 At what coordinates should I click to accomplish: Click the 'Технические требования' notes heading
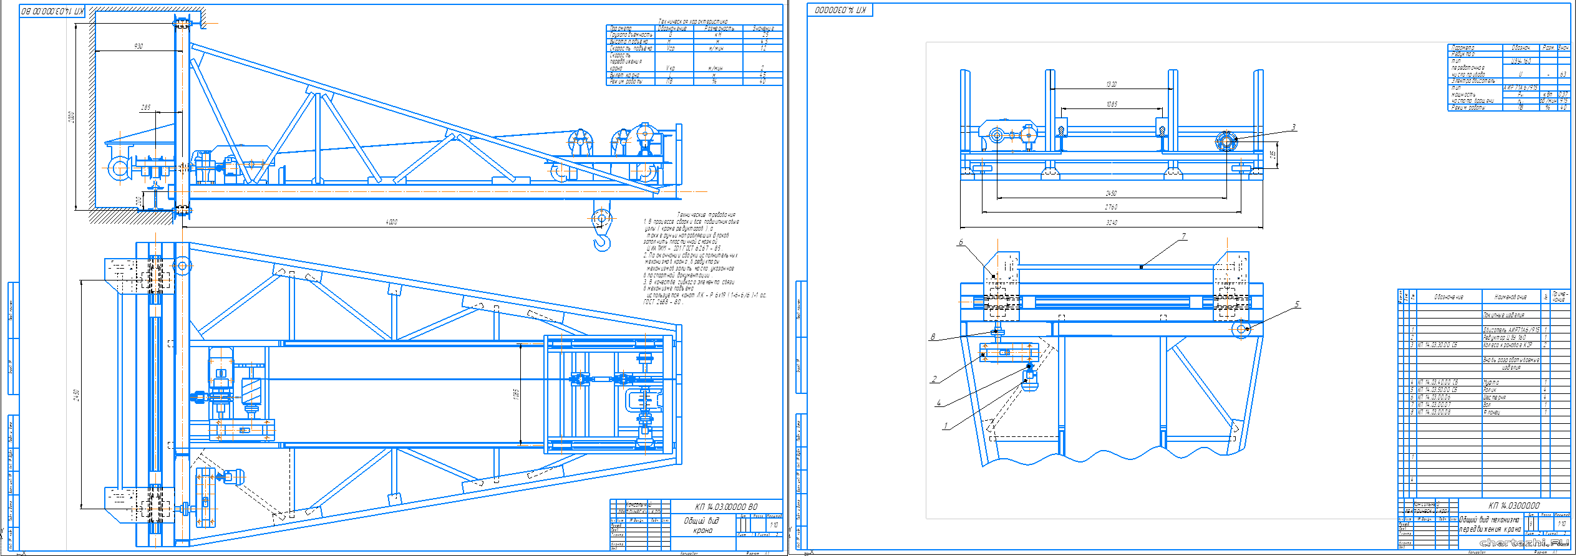(x=706, y=214)
